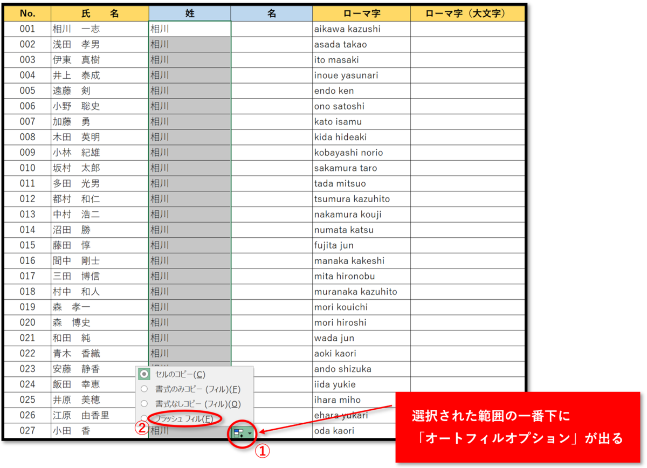The width and height of the screenshot is (647, 468).
Task: Click the ローマ字（大文字） column header
Action: coord(467,12)
